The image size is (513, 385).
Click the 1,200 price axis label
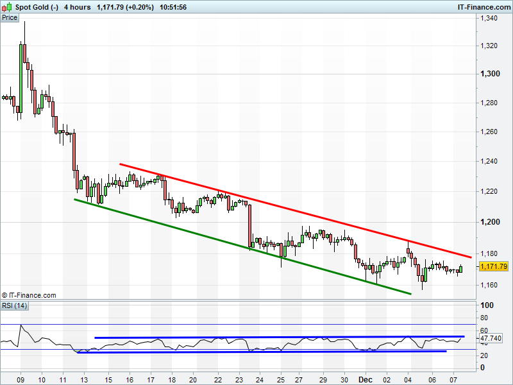click(490, 222)
